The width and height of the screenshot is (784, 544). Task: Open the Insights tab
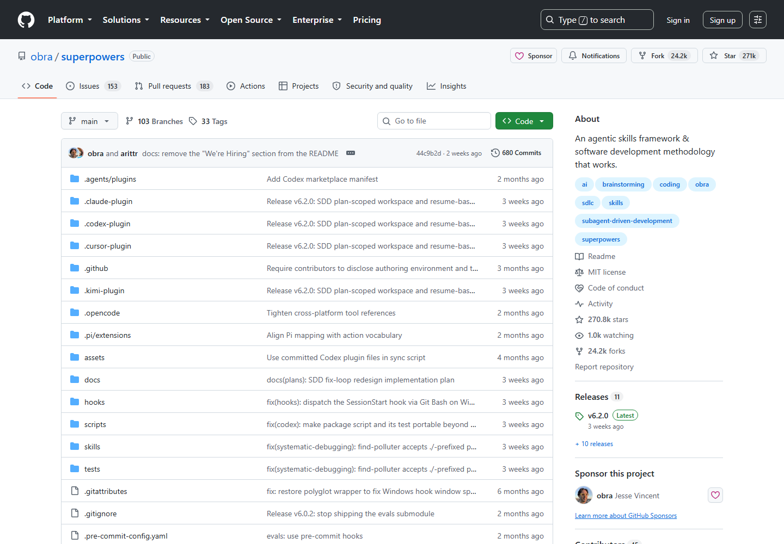coord(446,86)
